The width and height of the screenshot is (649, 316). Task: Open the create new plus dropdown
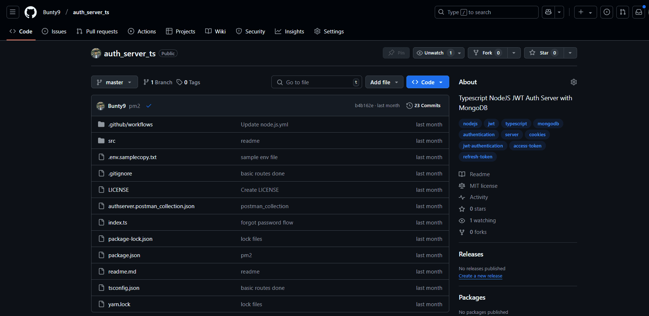(585, 12)
